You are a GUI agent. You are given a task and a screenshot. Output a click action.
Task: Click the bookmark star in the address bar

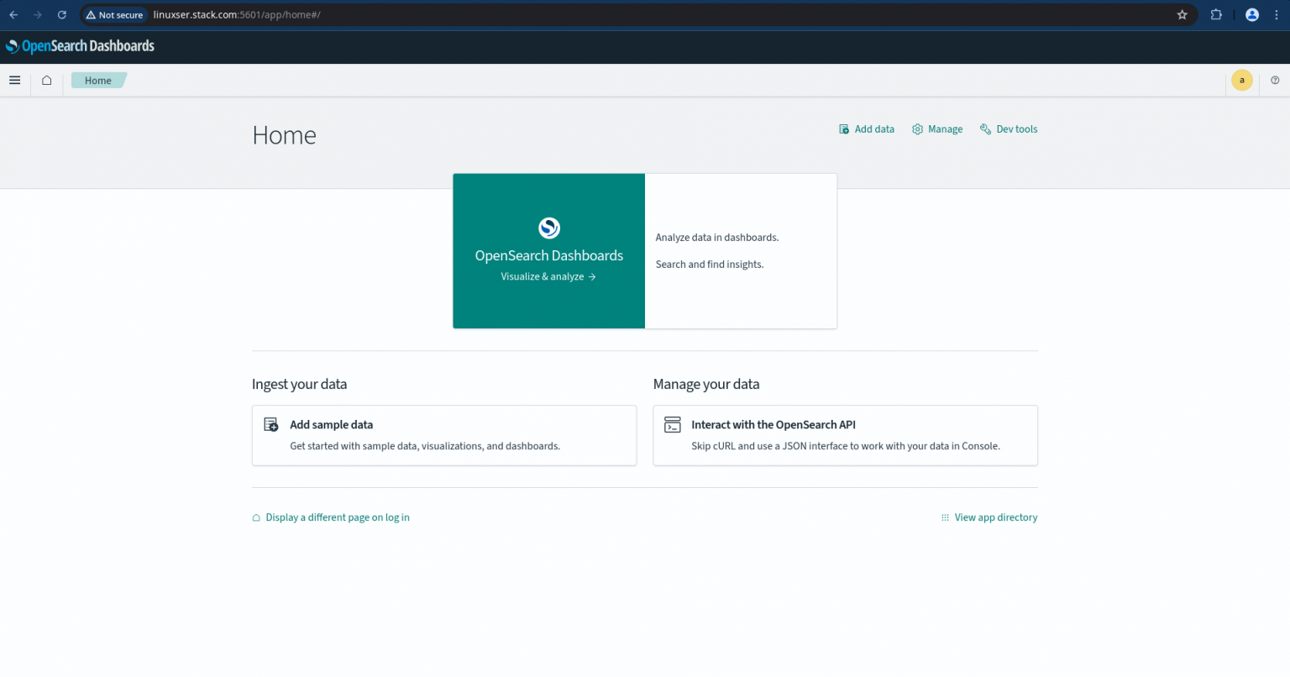tap(1183, 14)
